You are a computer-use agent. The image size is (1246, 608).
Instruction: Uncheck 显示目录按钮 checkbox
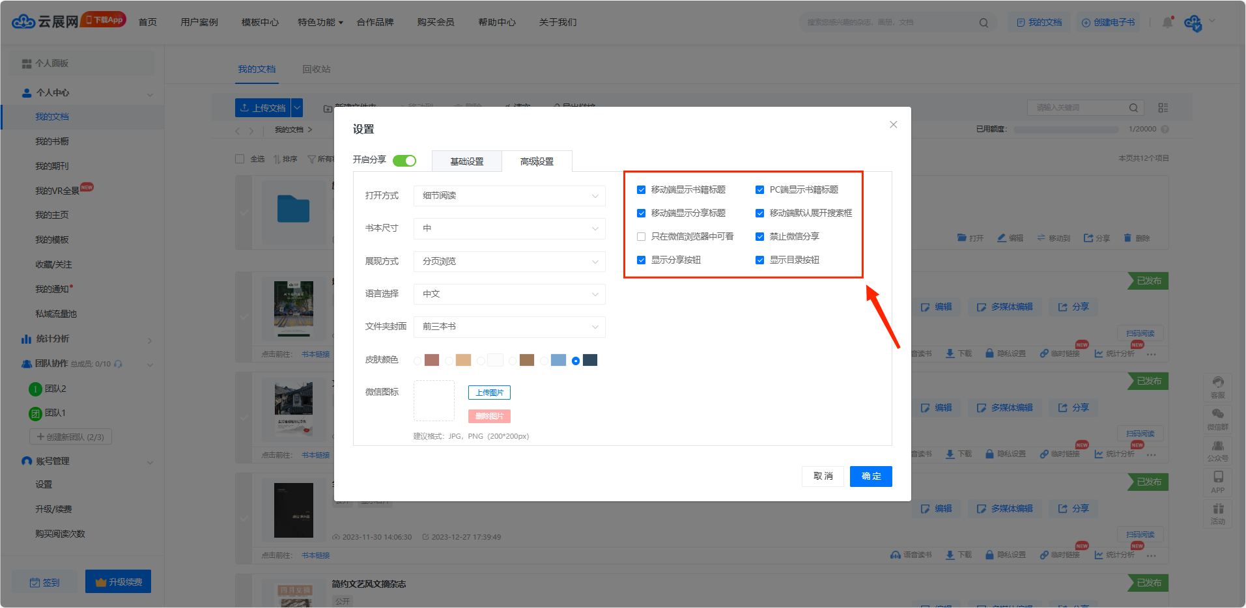point(759,260)
